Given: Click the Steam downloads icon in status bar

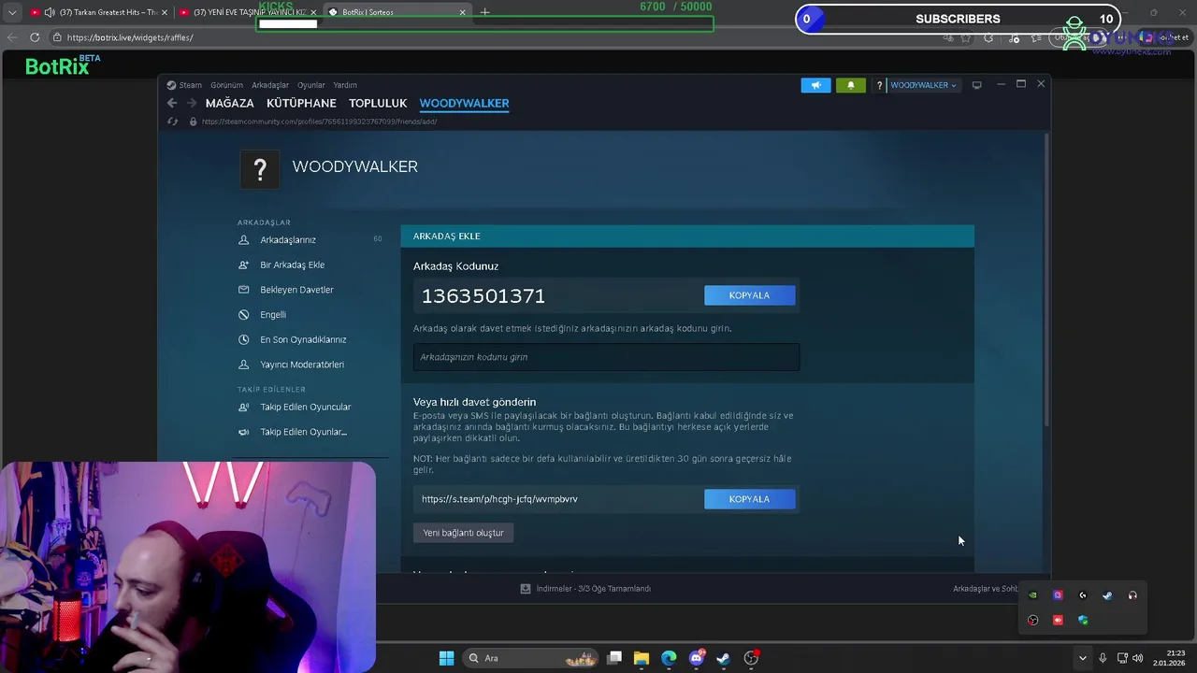Looking at the screenshot, I should [526, 589].
